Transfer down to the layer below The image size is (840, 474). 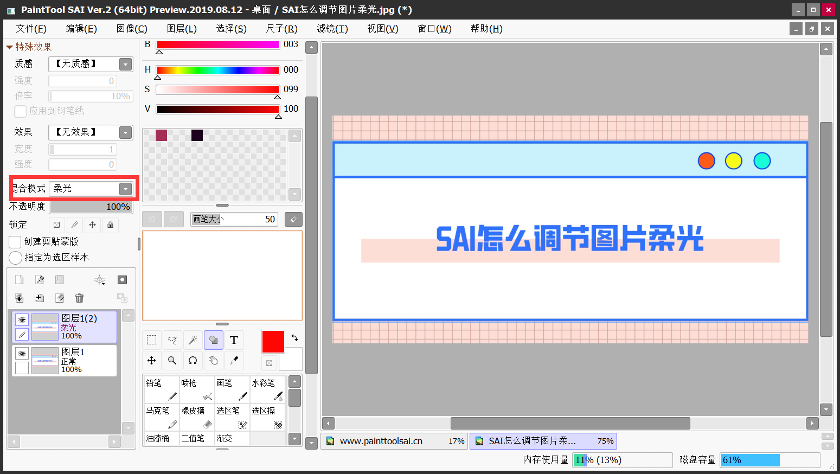click(20, 298)
